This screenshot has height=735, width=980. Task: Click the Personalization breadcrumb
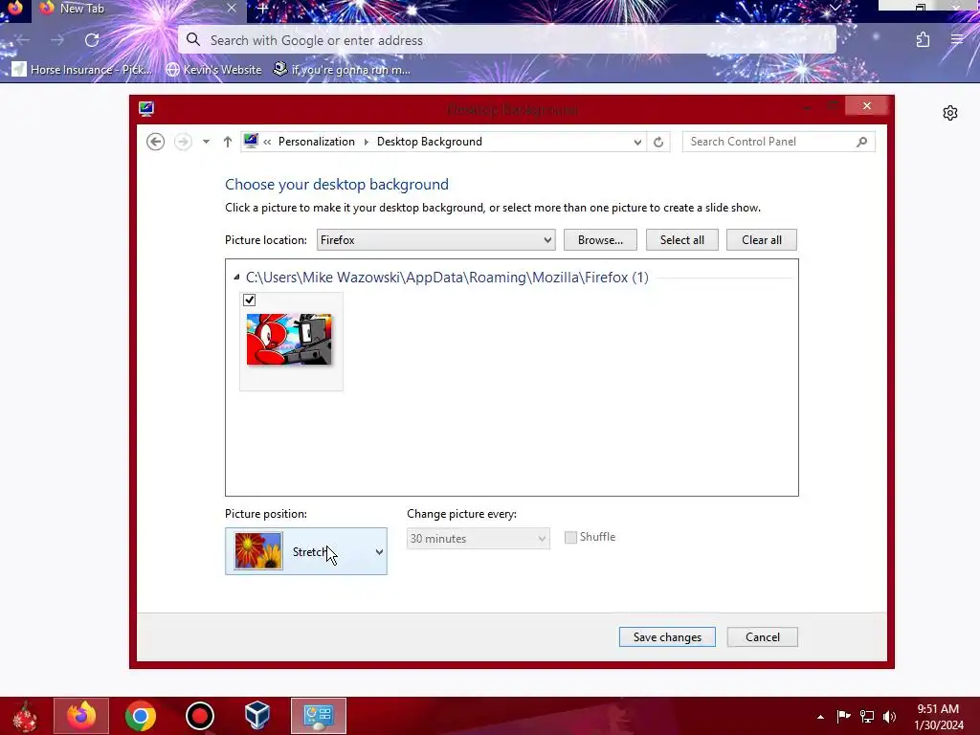(x=316, y=142)
